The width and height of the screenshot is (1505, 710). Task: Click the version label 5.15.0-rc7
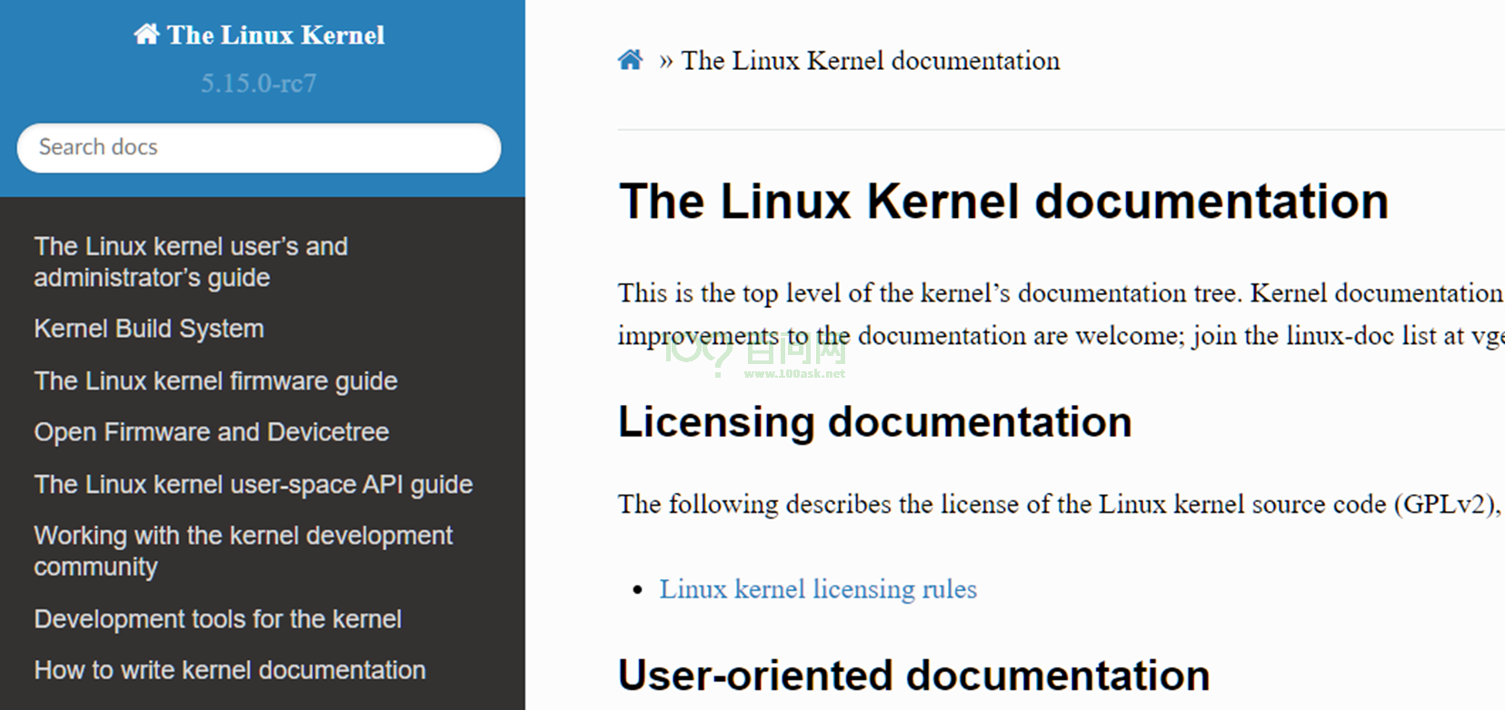tap(258, 84)
